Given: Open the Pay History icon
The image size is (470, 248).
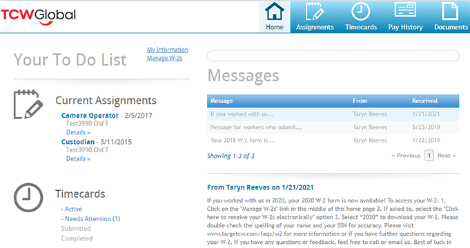Looking at the screenshot, I should 405,10.
